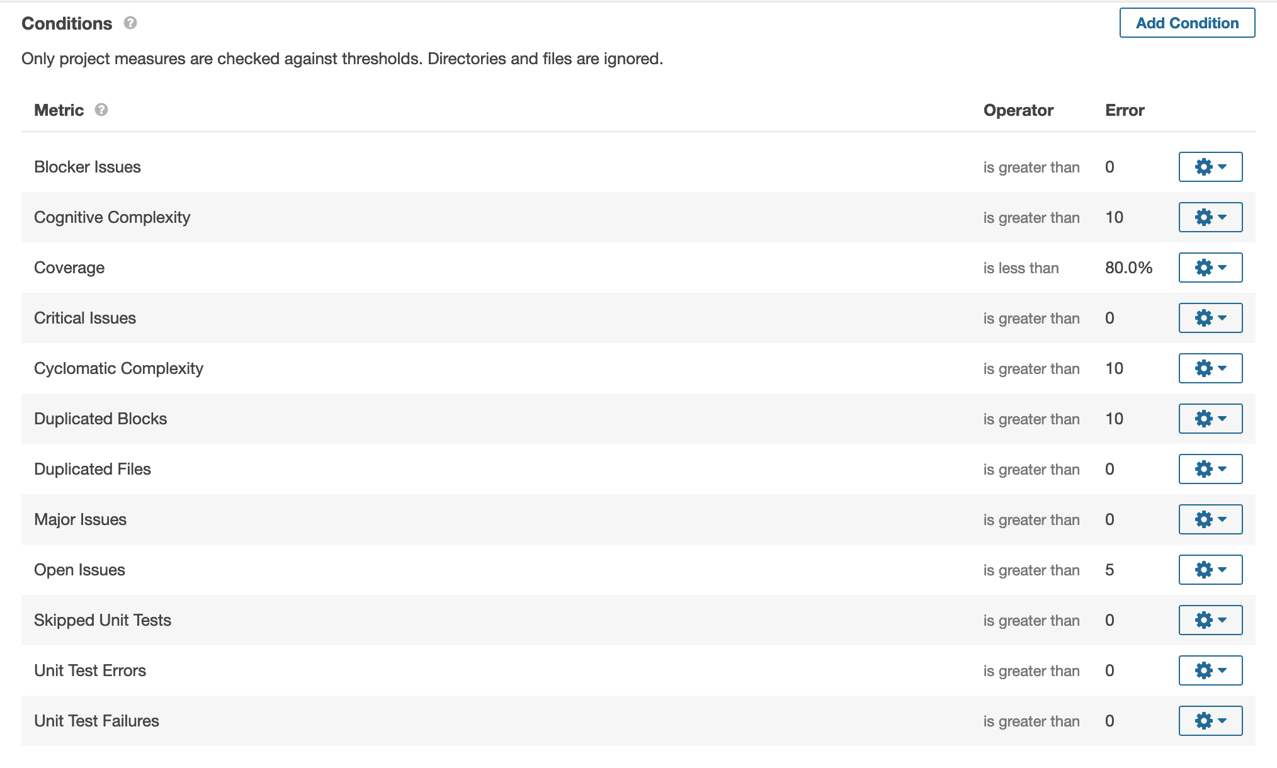Open gear menu for Duplicated Files
The image size is (1277, 768).
[x=1210, y=469]
